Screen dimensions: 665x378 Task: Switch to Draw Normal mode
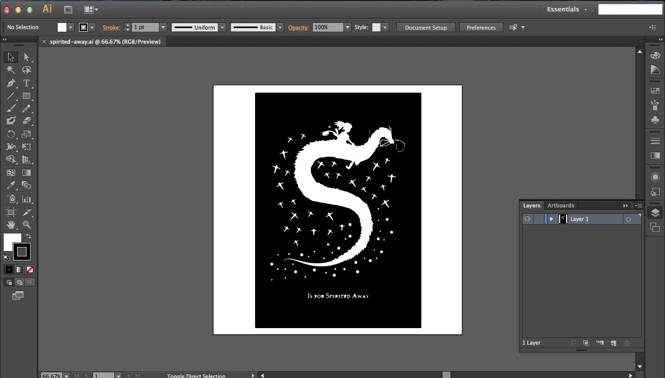tap(9, 282)
